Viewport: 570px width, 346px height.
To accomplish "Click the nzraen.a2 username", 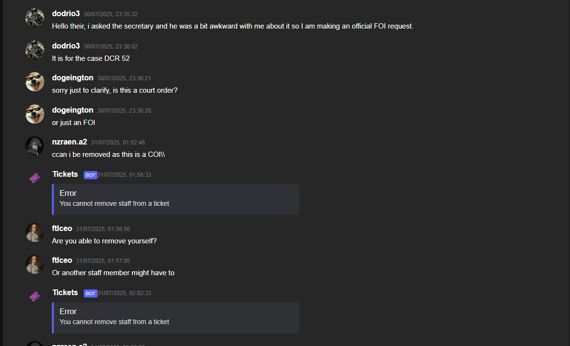I will pyautogui.click(x=69, y=142).
